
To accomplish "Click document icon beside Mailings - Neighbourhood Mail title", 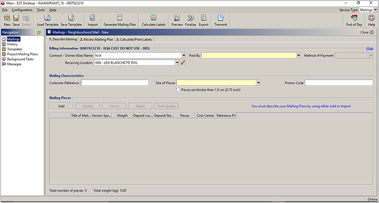I will pyautogui.click(x=49, y=32).
